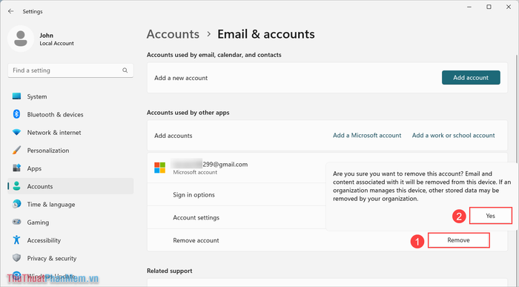Click the Privacy & security shield icon
This screenshot has height=287, width=519.
pos(16,258)
